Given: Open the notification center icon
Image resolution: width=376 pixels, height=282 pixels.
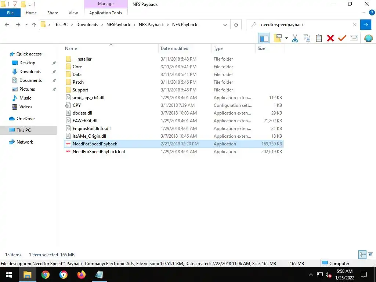Looking at the screenshot, I should pyautogui.click(x=364, y=275).
